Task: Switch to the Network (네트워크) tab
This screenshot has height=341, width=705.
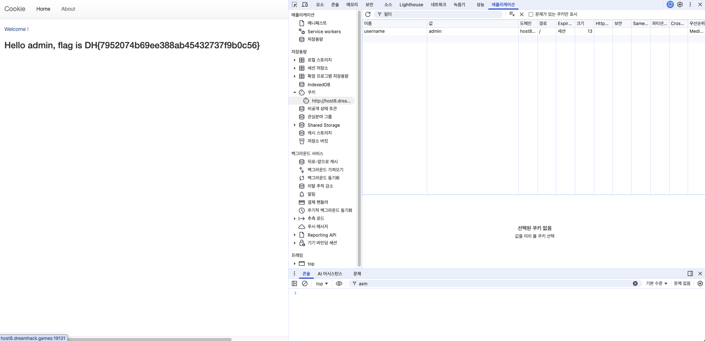Action: click(438, 4)
